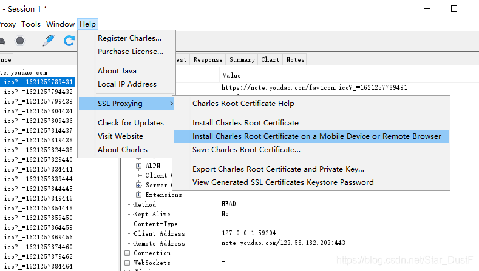Select the Remote Address row
Screen dimensions: 479x271
160,244
